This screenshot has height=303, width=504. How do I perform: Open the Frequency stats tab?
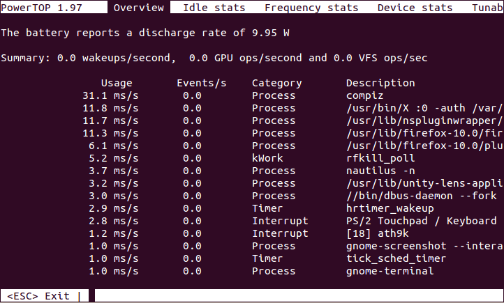click(311, 8)
